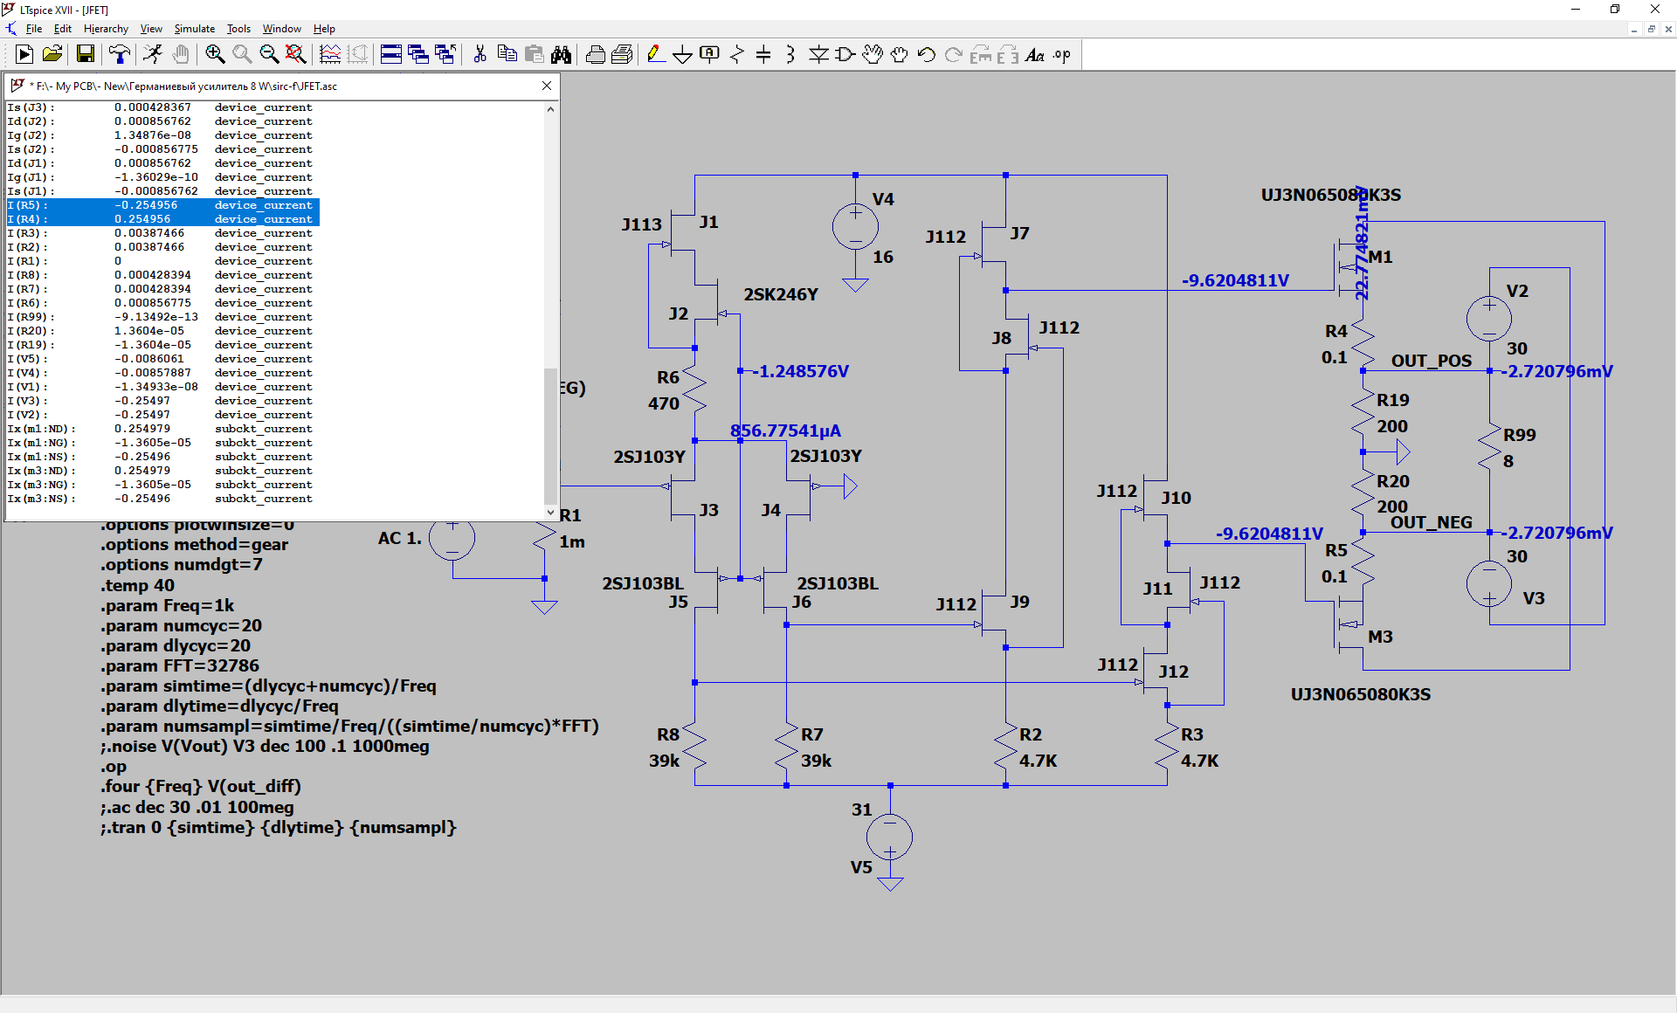
Task: Create a new schematic with the toolbar icon
Action: click(x=24, y=54)
